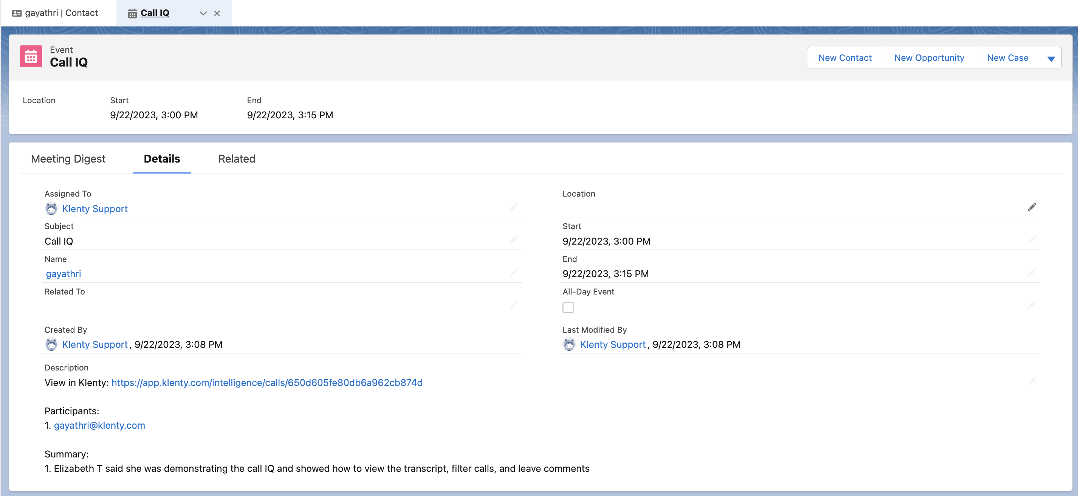Click the pencil edit icon for Location
The height and width of the screenshot is (496, 1078).
[x=1032, y=207]
